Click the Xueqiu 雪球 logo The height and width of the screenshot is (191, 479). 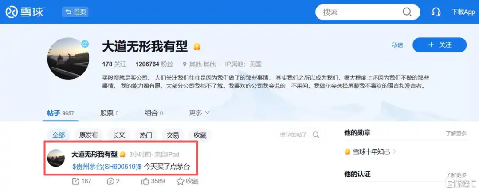click(x=25, y=12)
